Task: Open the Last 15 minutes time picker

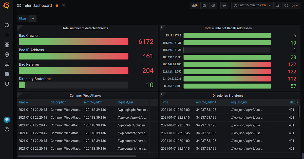Action: coord(252,5)
